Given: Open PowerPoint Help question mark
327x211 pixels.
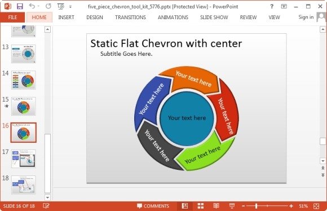Looking at the screenshot, I should tap(272, 6).
